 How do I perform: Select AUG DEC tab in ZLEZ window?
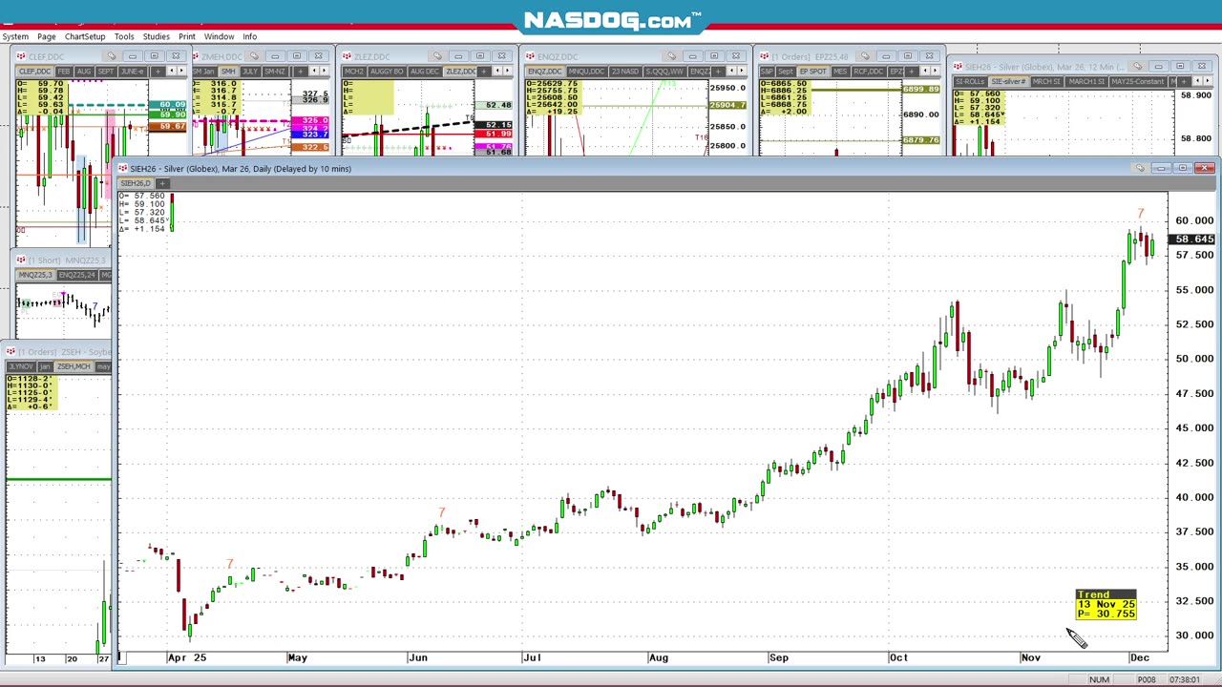[x=424, y=72]
